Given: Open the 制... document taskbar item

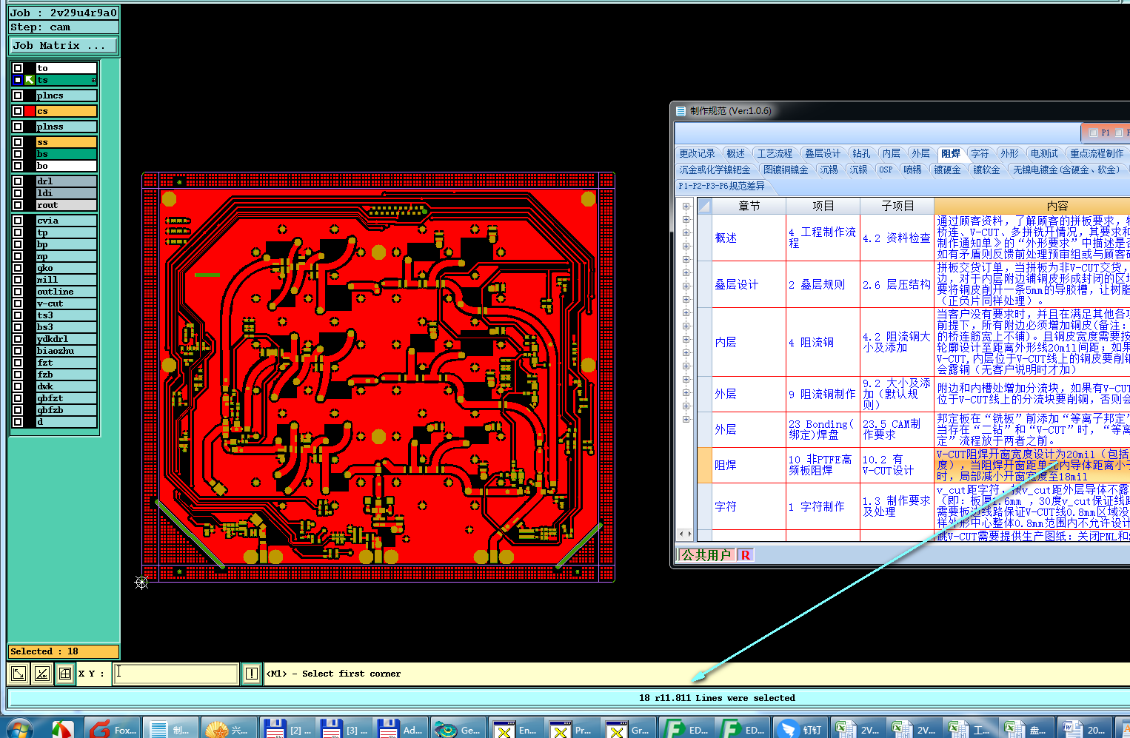Looking at the screenshot, I should (170, 729).
